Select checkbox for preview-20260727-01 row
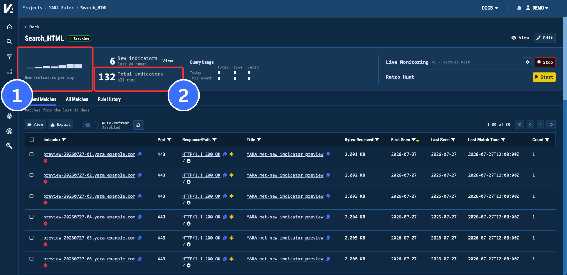 (x=32, y=154)
